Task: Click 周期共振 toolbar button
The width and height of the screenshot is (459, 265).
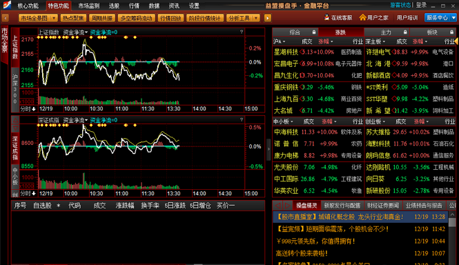Action: pyautogui.click(x=102, y=18)
